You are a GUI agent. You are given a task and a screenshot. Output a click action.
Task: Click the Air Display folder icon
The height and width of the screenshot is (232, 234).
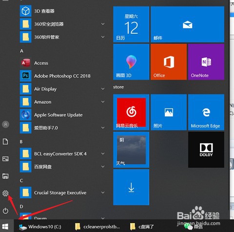click(25, 89)
